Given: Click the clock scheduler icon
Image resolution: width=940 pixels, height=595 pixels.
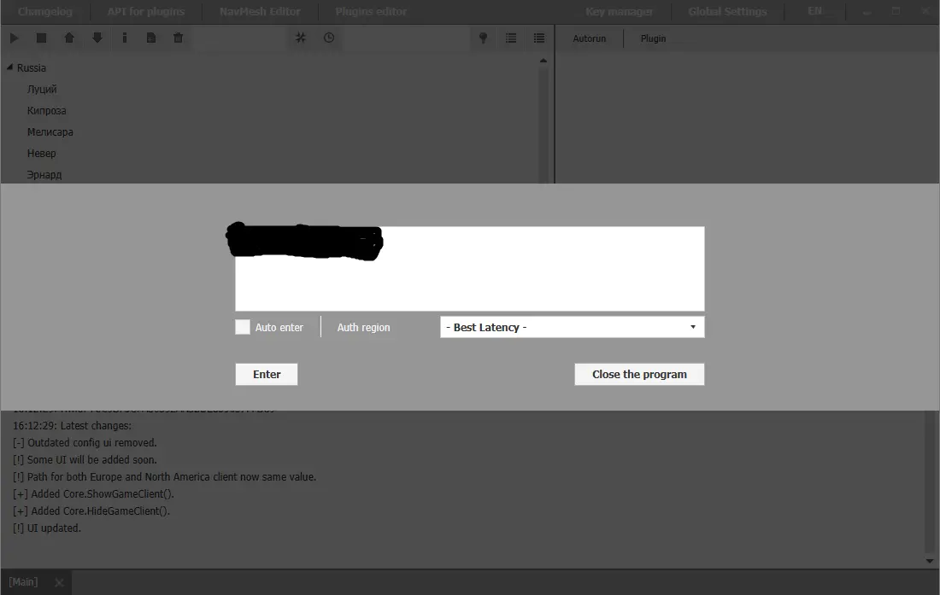Looking at the screenshot, I should [x=329, y=38].
